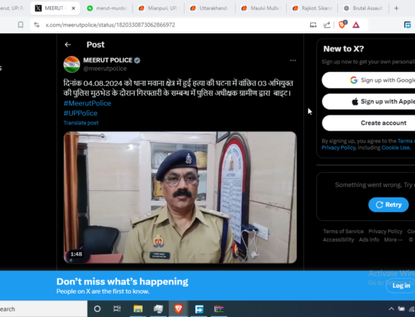Open the Privacy Policy link in signup text
The image size is (415, 317).
(x=339, y=148)
